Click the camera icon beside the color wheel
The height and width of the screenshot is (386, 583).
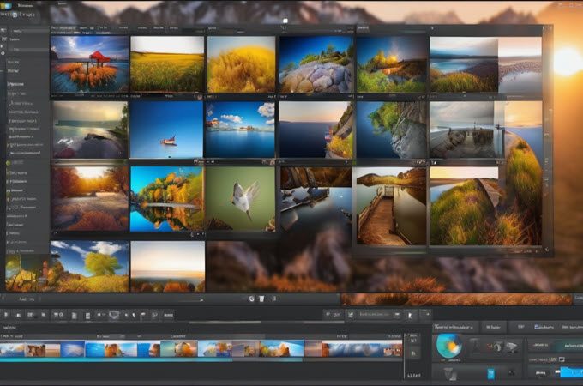click(x=496, y=347)
